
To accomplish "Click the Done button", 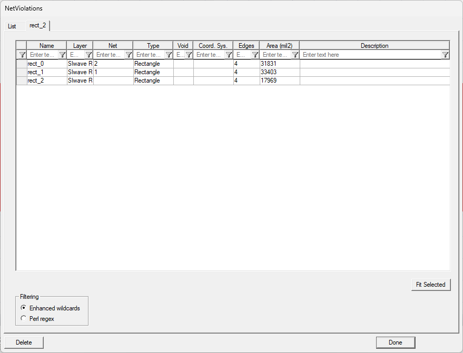I will click(396, 342).
